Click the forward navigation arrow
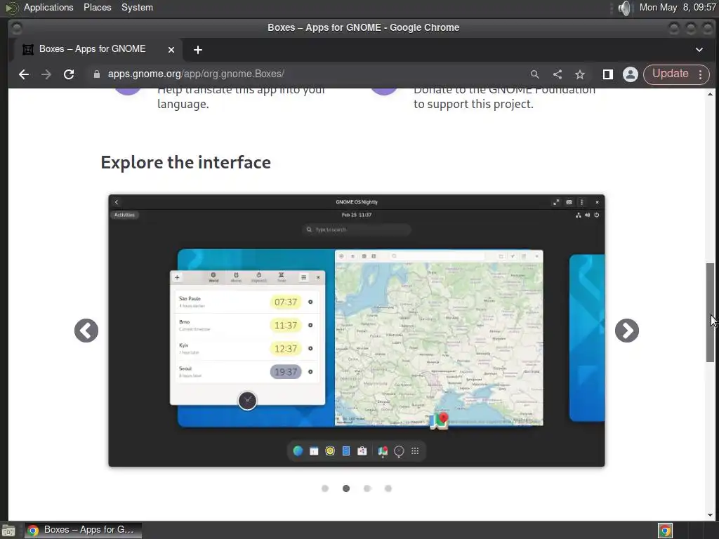Viewport: 719px width, 539px height. pos(46,74)
